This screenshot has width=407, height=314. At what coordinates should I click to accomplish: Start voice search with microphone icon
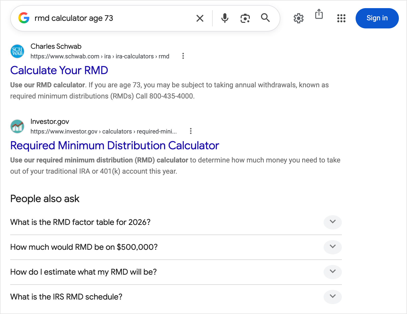[225, 18]
